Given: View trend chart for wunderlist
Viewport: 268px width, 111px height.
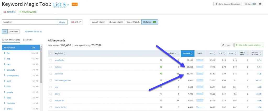Looking at the screenshot, I should (x=200, y=60).
